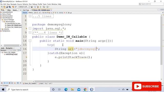
Task: Open the Navigate menu
Action: (x=13, y=4)
